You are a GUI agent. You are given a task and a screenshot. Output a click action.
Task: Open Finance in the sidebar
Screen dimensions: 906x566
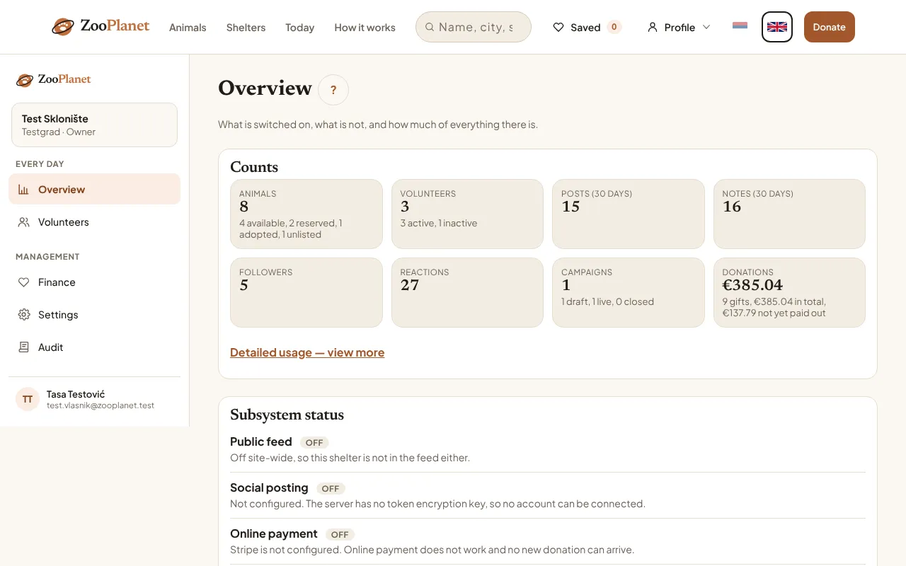tap(94, 282)
